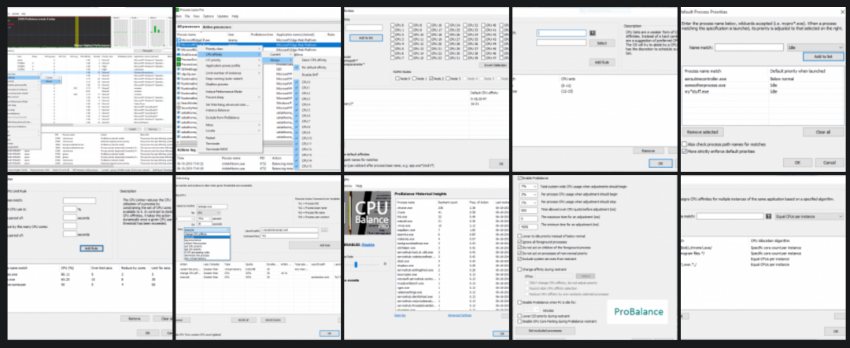Check Change affinity during restraint

pyautogui.click(x=519, y=269)
